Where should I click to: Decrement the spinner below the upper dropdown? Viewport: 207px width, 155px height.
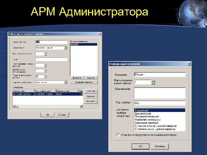click(x=45, y=55)
